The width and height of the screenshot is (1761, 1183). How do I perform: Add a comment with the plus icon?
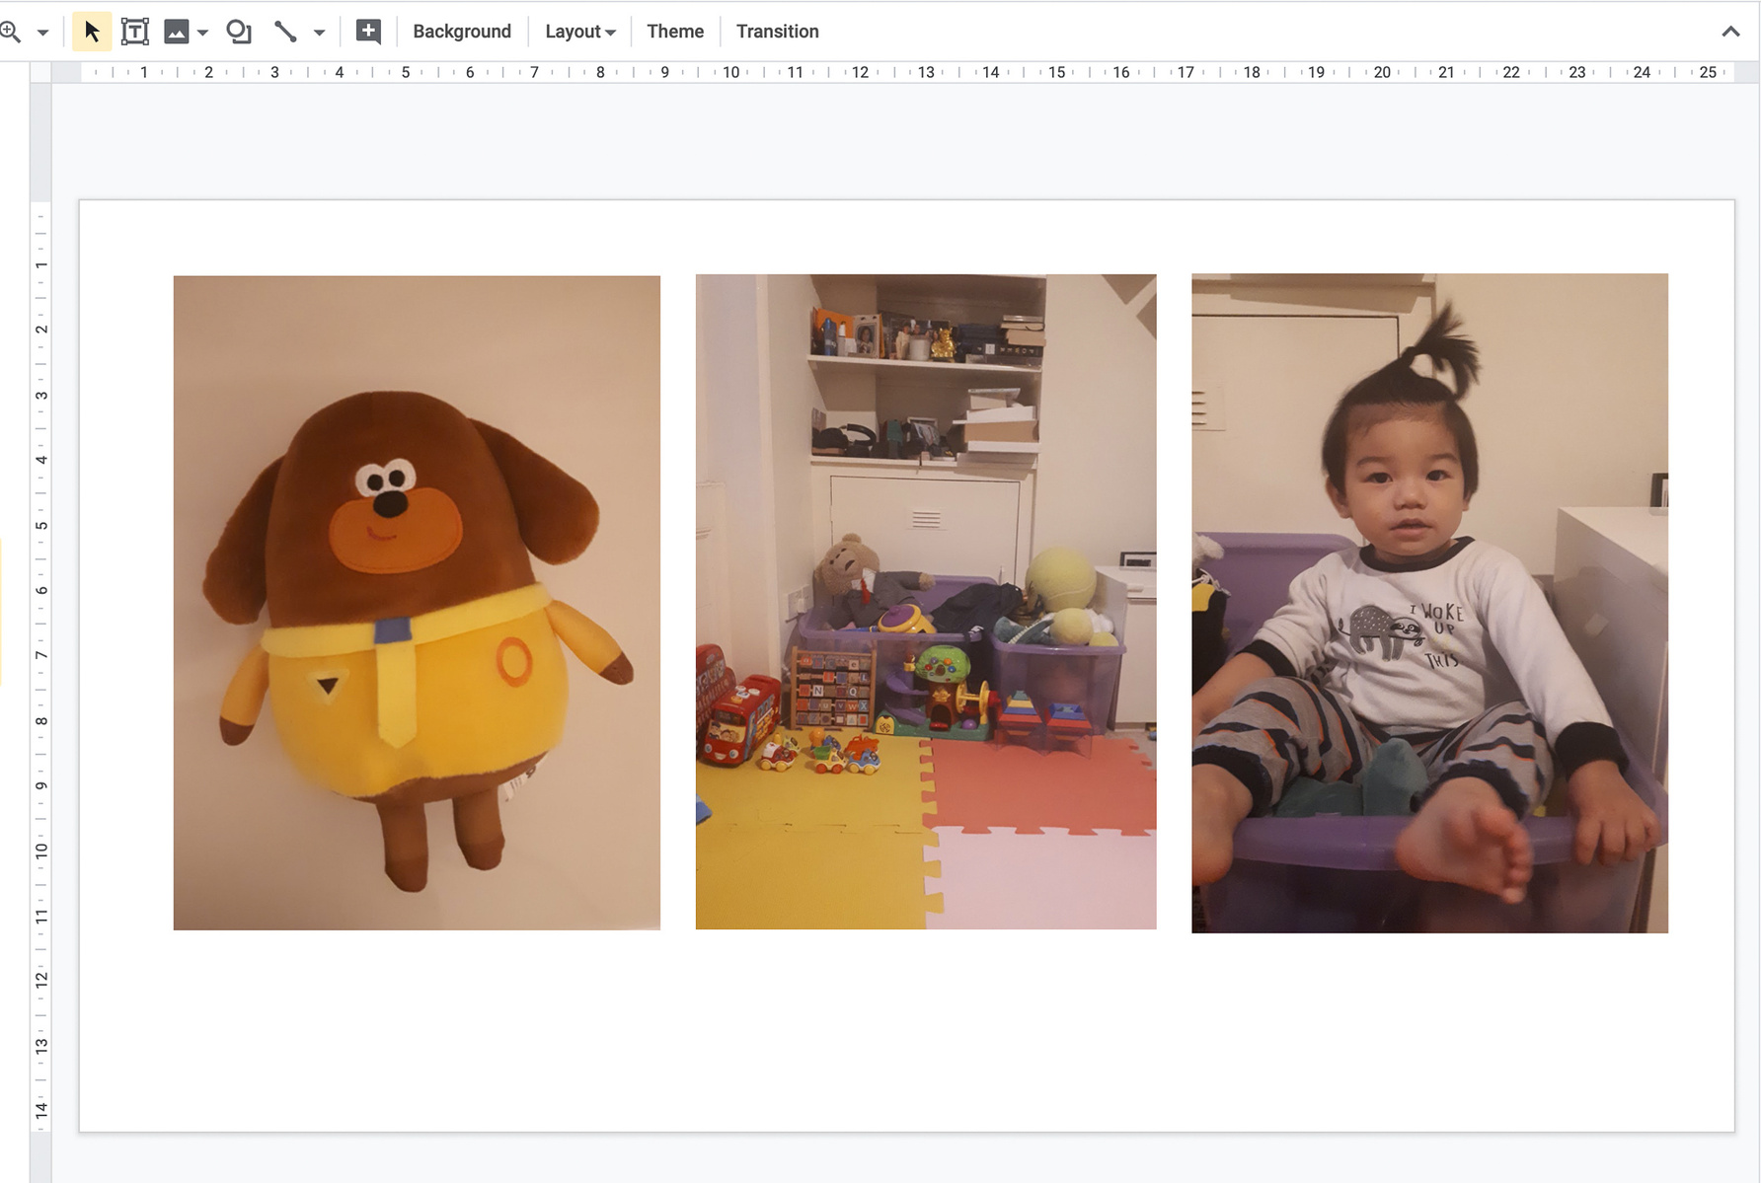(368, 32)
